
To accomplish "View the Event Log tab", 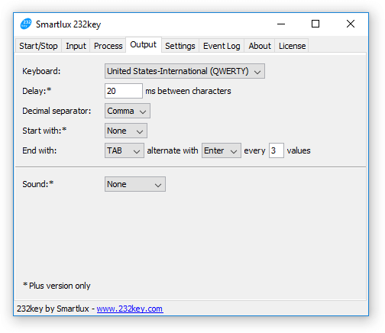I will click(x=222, y=46).
